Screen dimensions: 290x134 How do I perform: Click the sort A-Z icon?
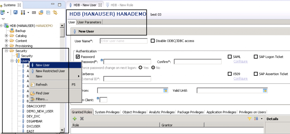[256, 119]
